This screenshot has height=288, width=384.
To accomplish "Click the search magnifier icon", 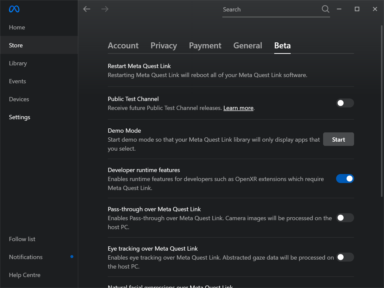I will 325,9.
